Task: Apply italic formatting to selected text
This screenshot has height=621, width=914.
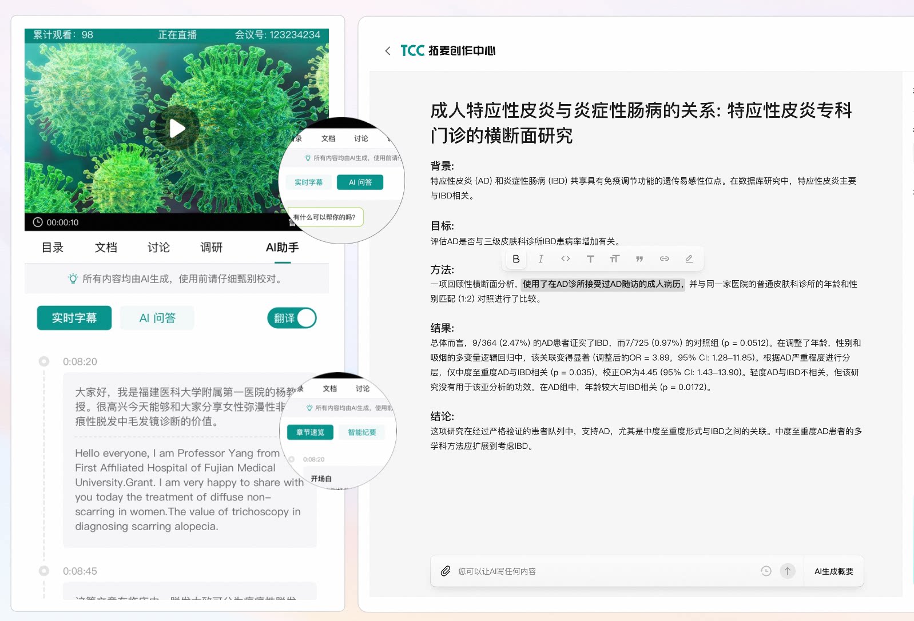Action: click(541, 259)
